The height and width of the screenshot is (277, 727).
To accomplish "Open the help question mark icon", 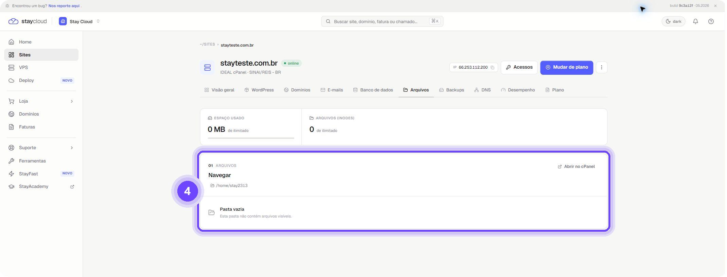I will click(711, 21).
